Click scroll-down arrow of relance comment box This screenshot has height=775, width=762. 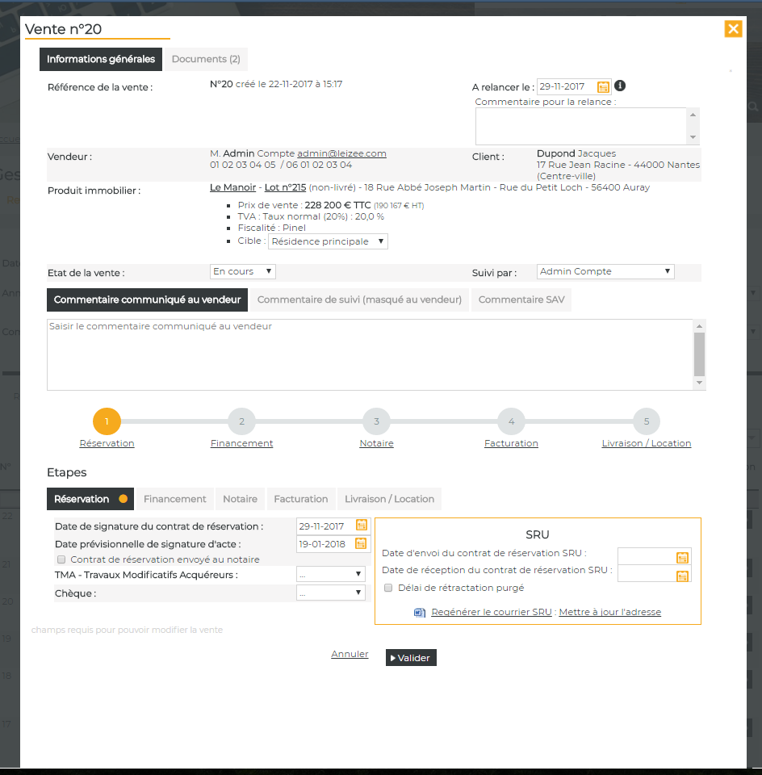tap(693, 137)
